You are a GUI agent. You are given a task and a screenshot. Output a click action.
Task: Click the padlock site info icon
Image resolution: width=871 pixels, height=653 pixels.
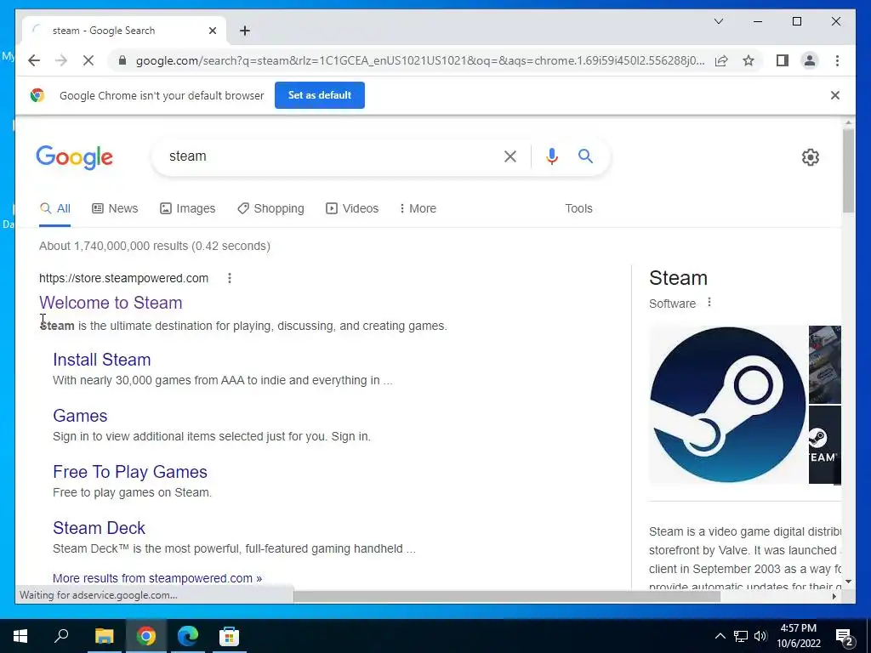pyautogui.click(x=122, y=60)
